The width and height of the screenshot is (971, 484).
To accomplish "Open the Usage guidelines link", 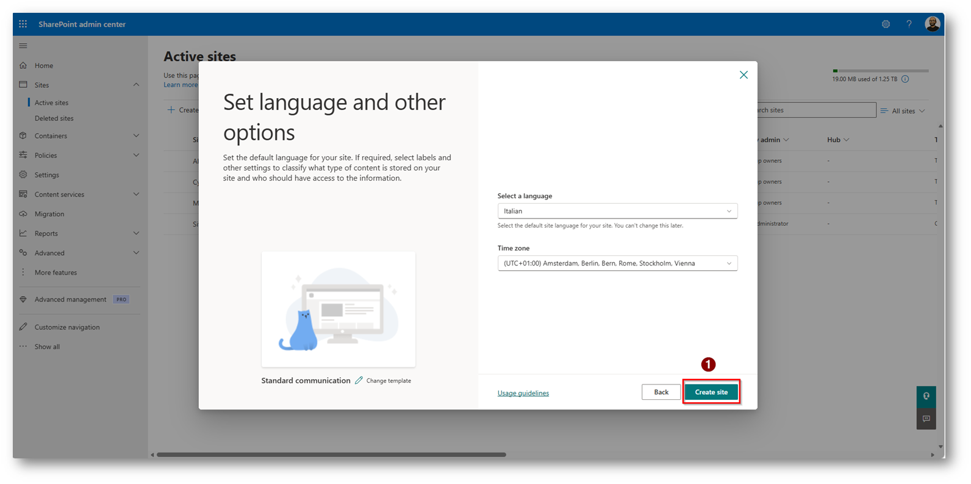I will pyautogui.click(x=523, y=393).
